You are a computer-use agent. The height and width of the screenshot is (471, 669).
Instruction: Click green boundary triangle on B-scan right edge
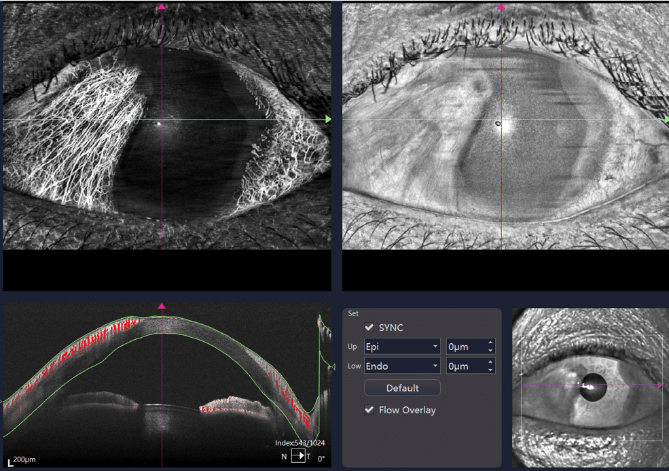pos(332,367)
